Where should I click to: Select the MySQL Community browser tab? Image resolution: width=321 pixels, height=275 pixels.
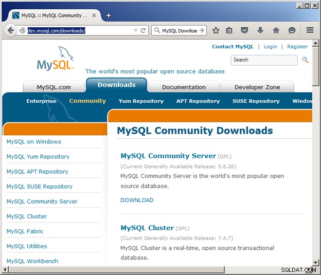(54, 15)
